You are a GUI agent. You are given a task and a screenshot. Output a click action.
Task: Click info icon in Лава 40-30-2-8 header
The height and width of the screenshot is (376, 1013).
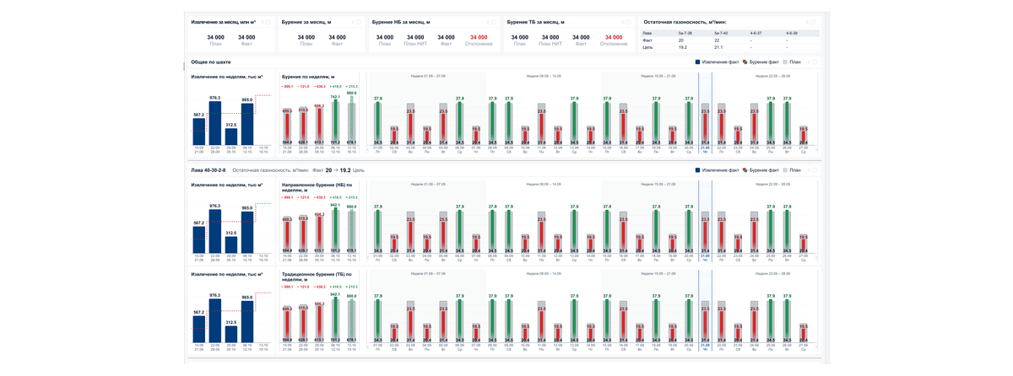click(813, 170)
